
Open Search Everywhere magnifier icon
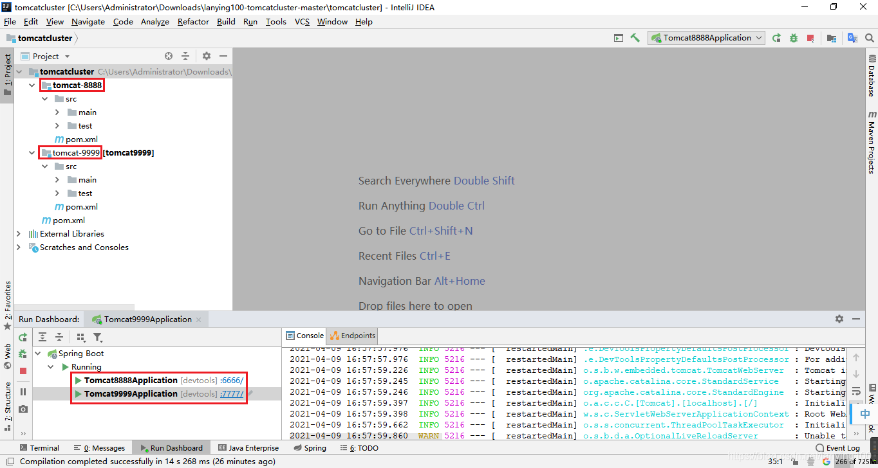tap(870, 38)
